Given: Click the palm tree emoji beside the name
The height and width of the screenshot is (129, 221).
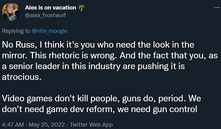Looking at the screenshot, I should tap(81, 7).
